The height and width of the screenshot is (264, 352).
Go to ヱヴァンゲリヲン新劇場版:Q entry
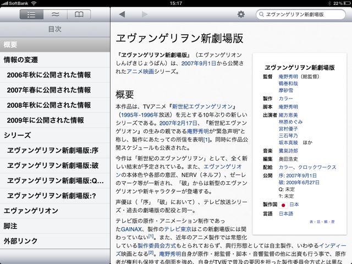pyautogui.click(x=55, y=180)
